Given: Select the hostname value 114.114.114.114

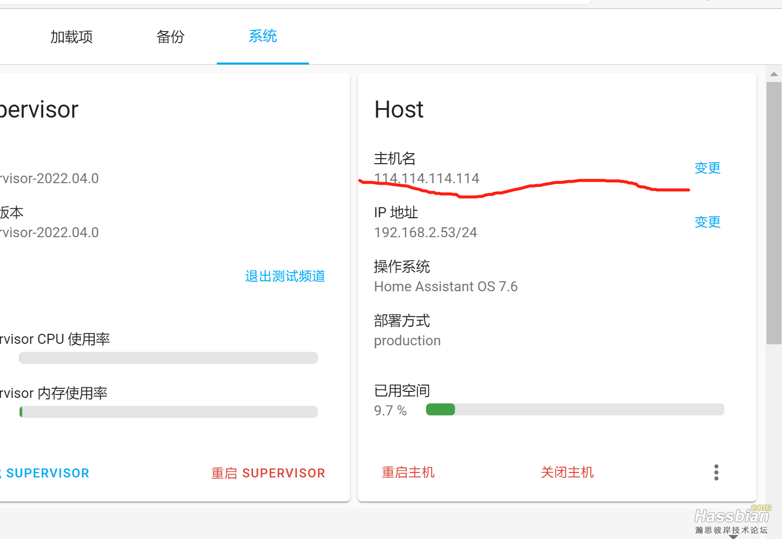Looking at the screenshot, I should pyautogui.click(x=427, y=178).
